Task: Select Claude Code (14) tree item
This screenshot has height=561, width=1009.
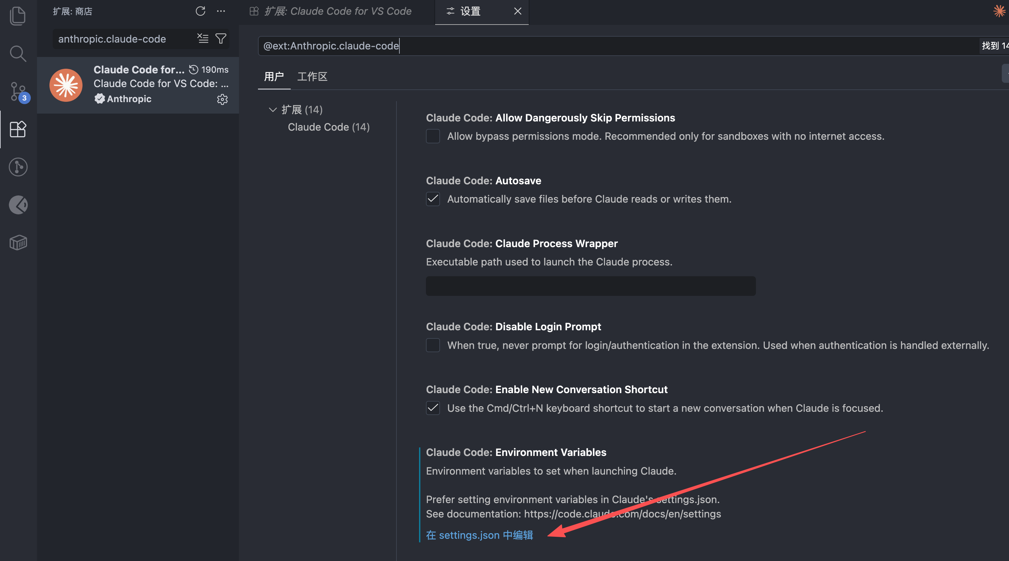Action: [x=328, y=127]
